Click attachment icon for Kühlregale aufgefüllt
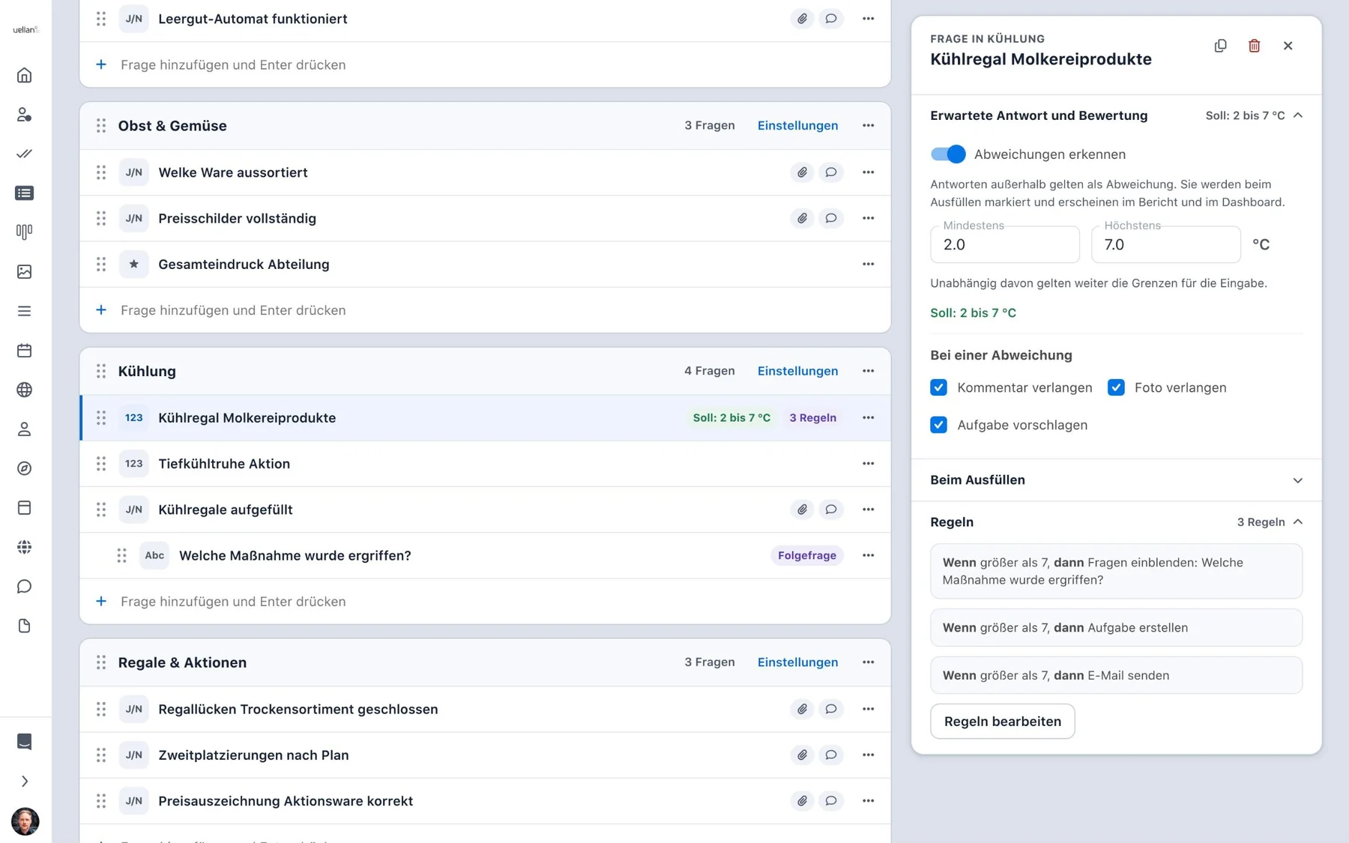1349x843 pixels. point(802,510)
